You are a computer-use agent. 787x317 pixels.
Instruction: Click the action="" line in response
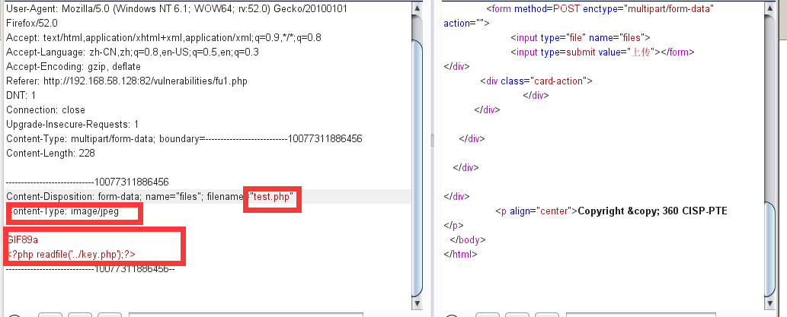click(466, 23)
